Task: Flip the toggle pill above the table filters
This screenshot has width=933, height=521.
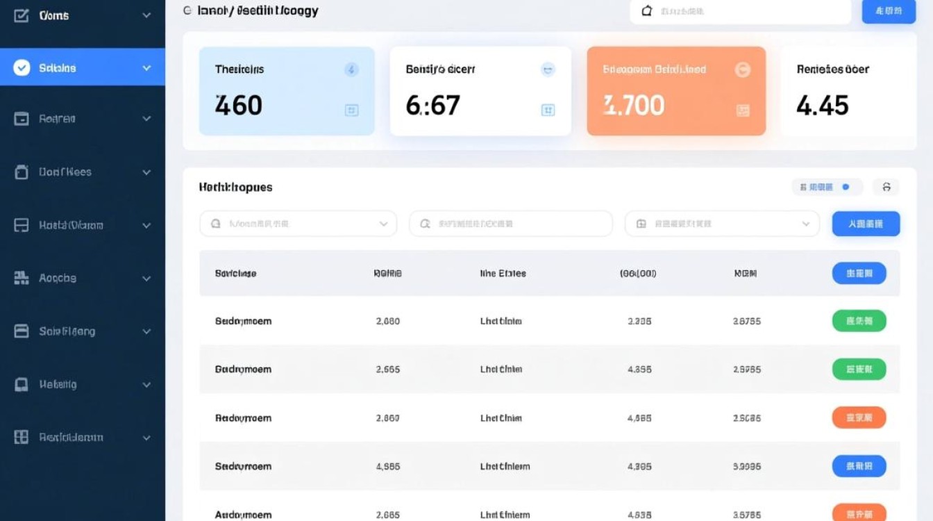Action: click(827, 187)
